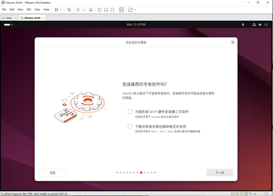
Task: Take a snapshot of the VM
Action: click(78, 10)
